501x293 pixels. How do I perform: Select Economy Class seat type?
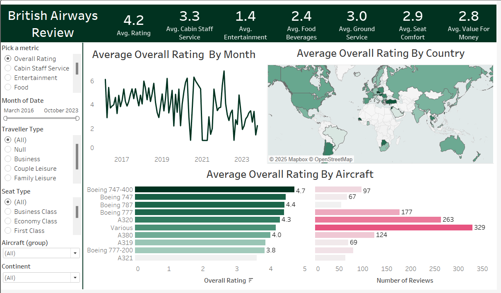click(x=8, y=221)
